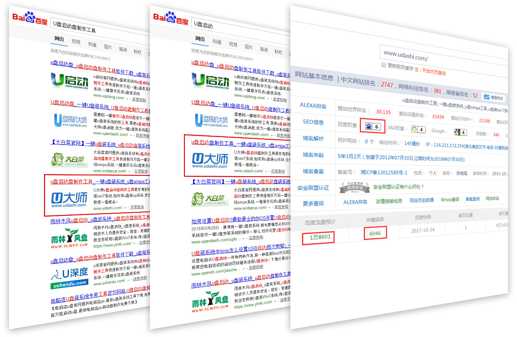Click the 360 weight badge icon

(414, 129)
